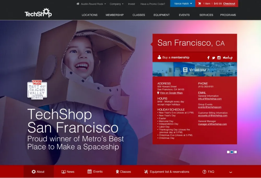The width and height of the screenshot is (261, 178).
Task: Select the second highlighted carousel slide indicator
Action: pyautogui.click(x=232, y=152)
